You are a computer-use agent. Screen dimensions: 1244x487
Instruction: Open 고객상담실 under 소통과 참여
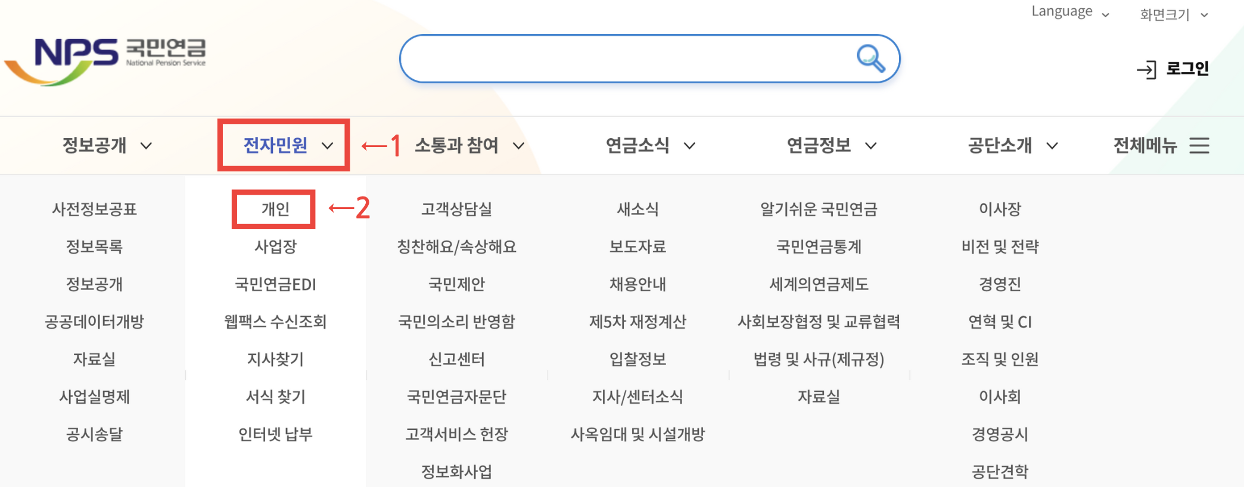[x=458, y=208]
